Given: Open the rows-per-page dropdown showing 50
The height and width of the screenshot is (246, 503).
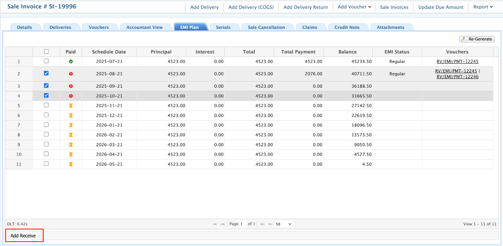Looking at the screenshot, I should coord(284,224).
